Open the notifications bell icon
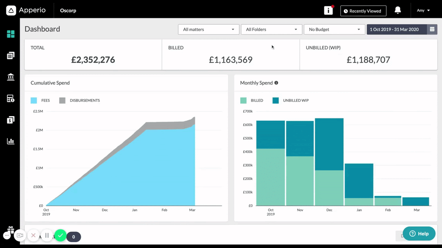The height and width of the screenshot is (248, 442). (x=398, y=10)
